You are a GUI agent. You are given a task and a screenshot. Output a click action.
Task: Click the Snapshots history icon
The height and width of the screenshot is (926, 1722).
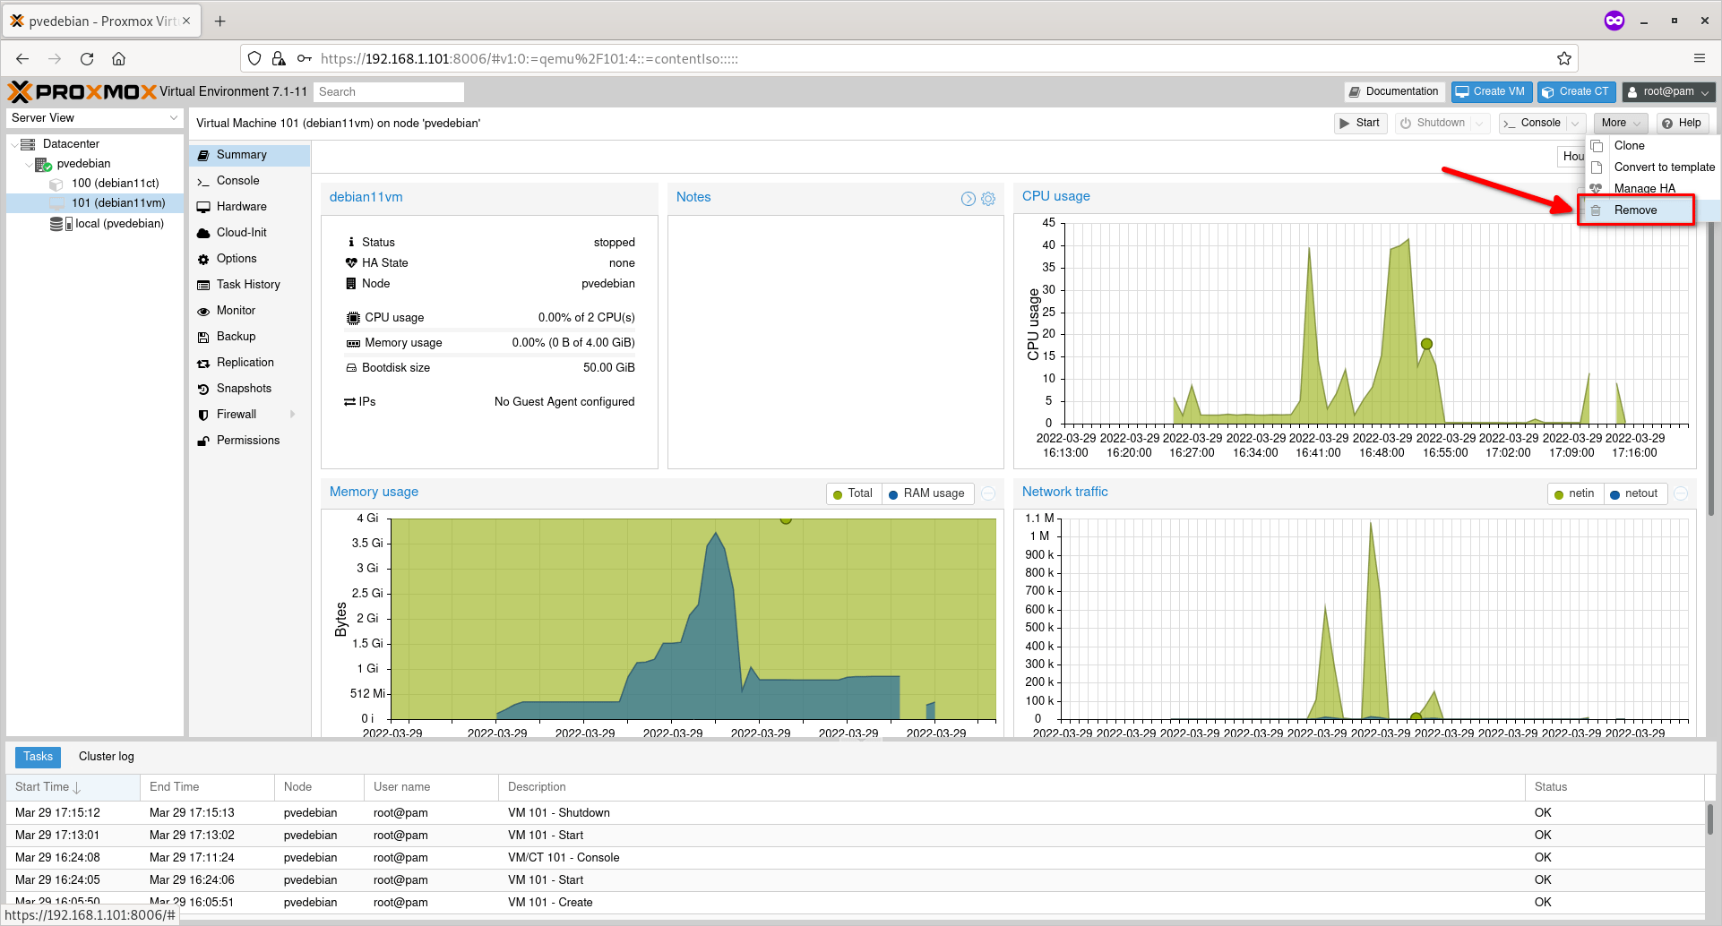coord(203,389)
